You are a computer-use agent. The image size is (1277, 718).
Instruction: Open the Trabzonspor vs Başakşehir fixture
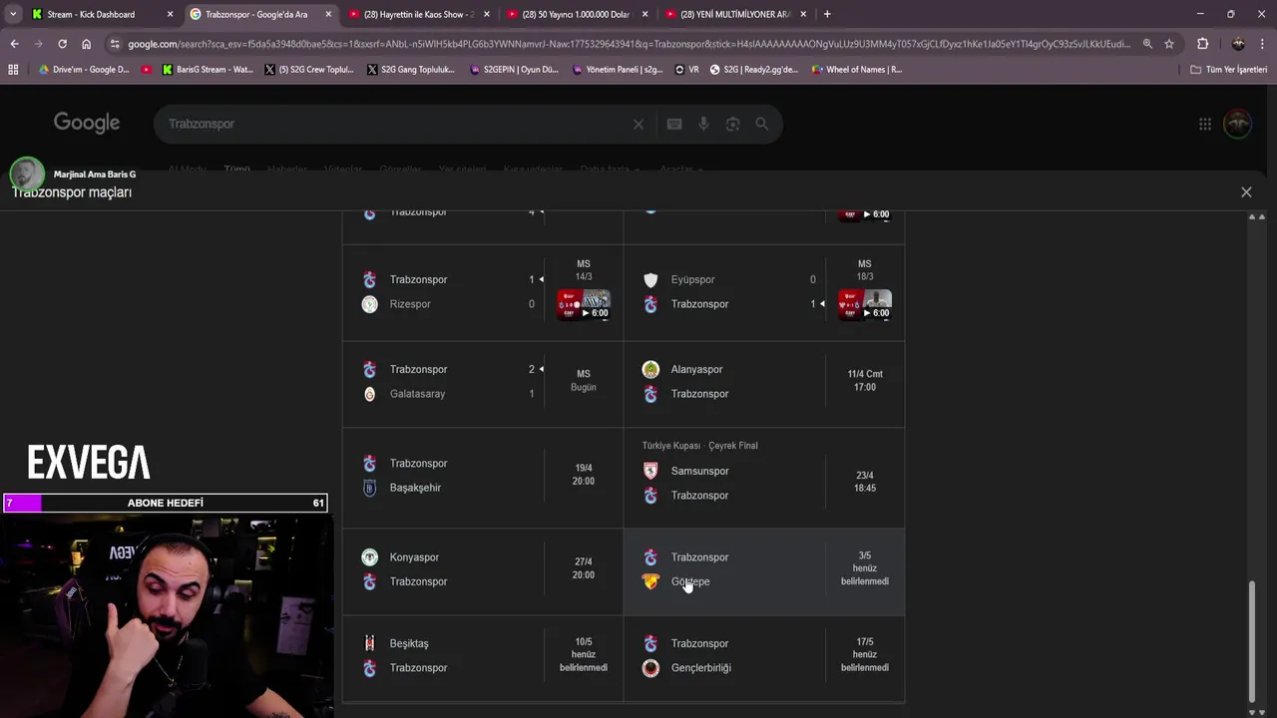483,476
